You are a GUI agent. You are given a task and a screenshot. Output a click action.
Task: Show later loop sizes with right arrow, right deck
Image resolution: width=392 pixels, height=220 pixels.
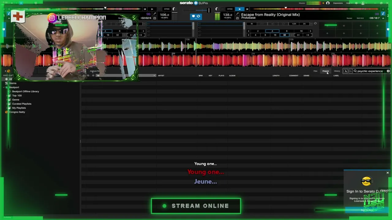click(311, 31)
